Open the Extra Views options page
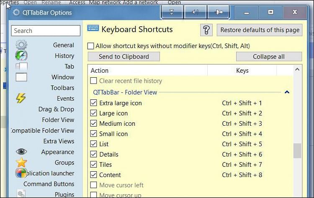The image size is (314, 198). pos(59,141)
